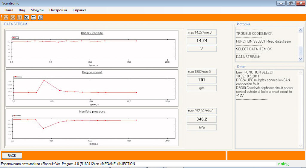Open the Справка menu
The height and width of the screenshot is (168, 306).
click(x=79, y=10)
